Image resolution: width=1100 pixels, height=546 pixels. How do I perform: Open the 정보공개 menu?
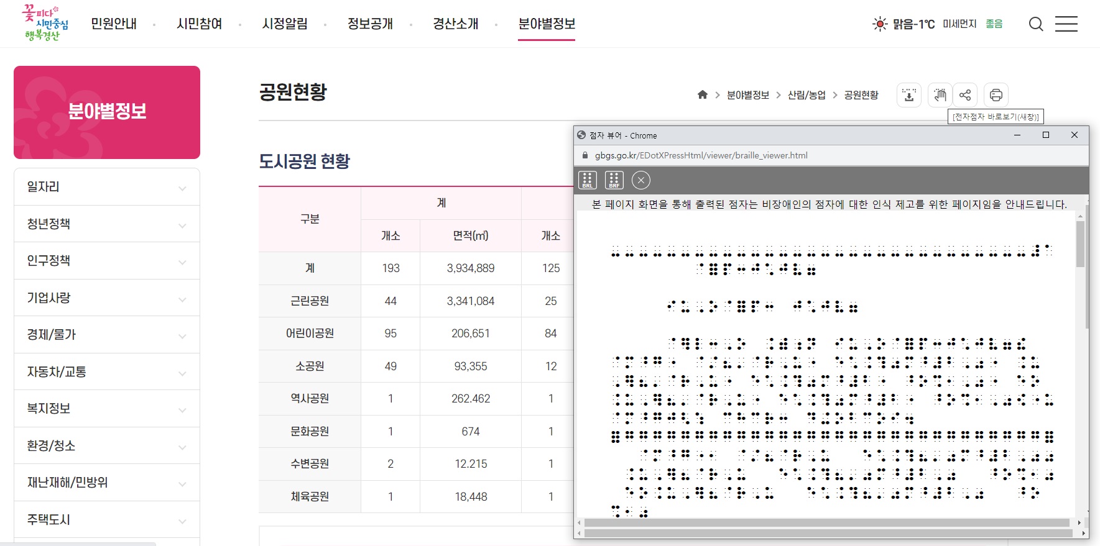(x=371, y=24)
